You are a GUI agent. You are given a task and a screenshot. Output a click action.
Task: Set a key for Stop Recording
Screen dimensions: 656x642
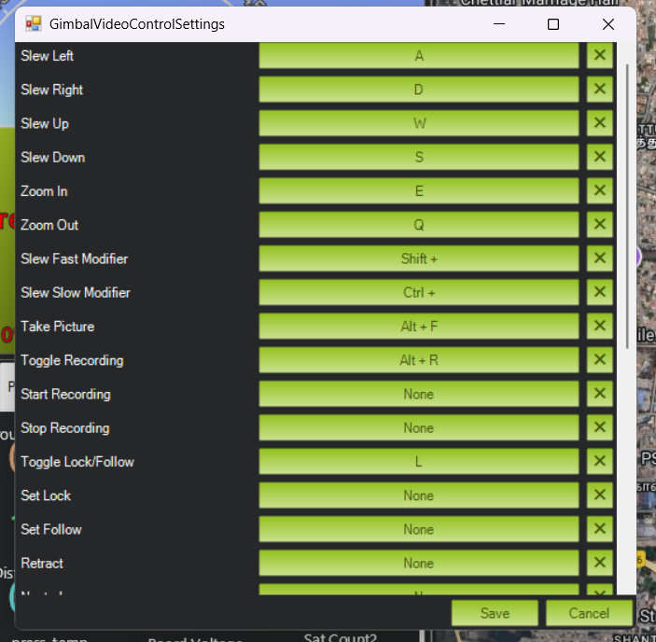(x=419, y=428)
